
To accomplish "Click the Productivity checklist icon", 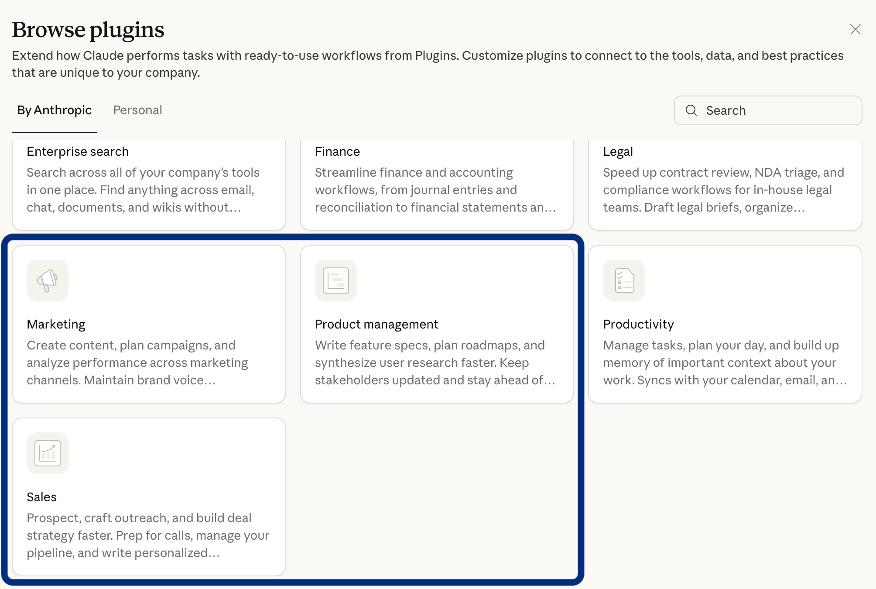I will (x=624, y=281).
